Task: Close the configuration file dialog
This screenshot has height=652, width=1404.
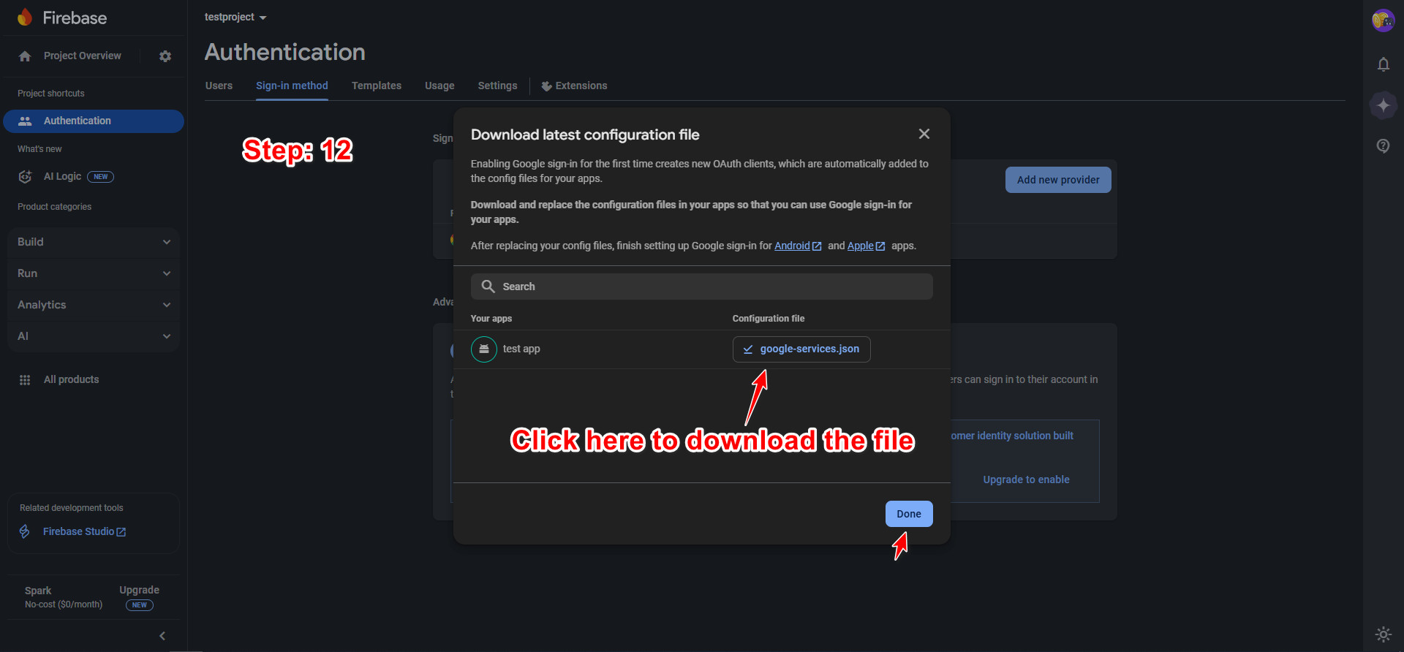Action: tap(924, 134)
